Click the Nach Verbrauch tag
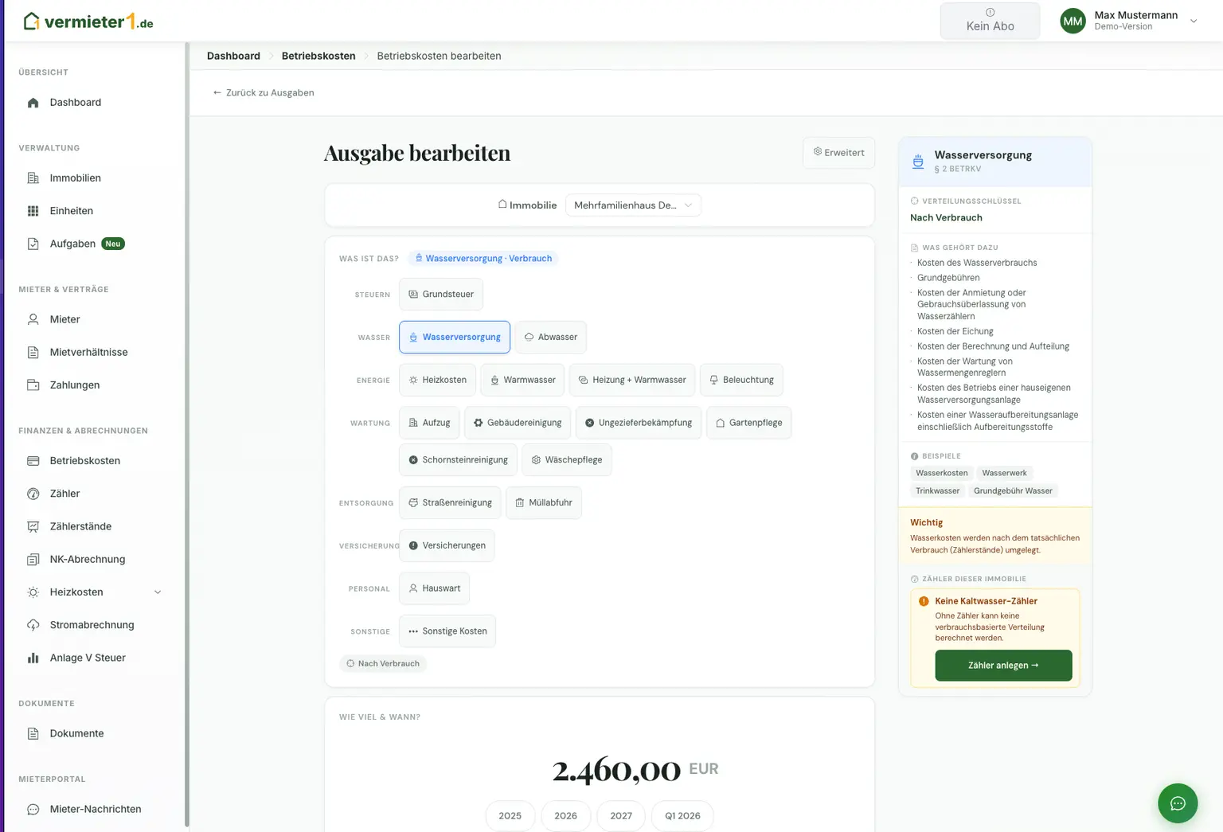The image size is (1223, 832). (383, 663)
